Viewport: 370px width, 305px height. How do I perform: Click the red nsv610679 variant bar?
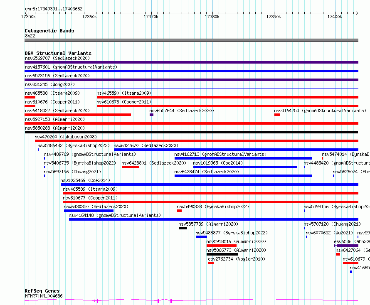tap(350, 263)
